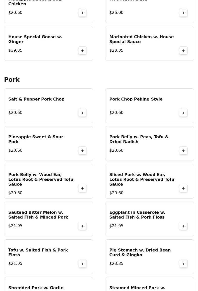Image resolution: width=198 pixels, height=291 pixels.
Task: Add Pork Belly w. Wood Ear to order
Action: [82, 188]
